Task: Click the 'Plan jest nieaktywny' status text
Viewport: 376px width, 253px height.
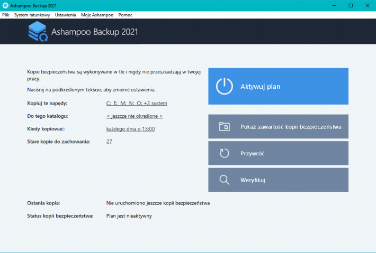Action: [129, 215]
